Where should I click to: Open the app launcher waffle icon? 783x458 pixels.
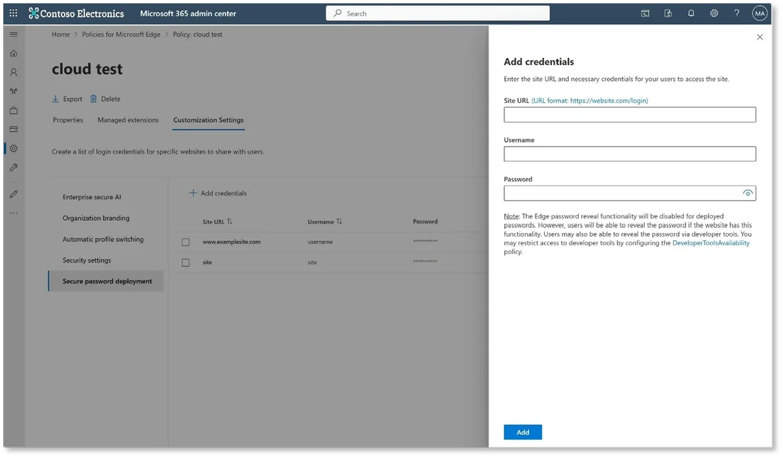[x=14, y=13]
